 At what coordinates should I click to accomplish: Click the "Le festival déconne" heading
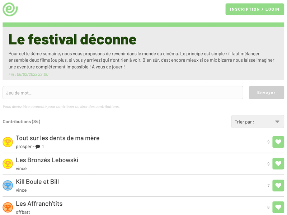tap(72, 39)
